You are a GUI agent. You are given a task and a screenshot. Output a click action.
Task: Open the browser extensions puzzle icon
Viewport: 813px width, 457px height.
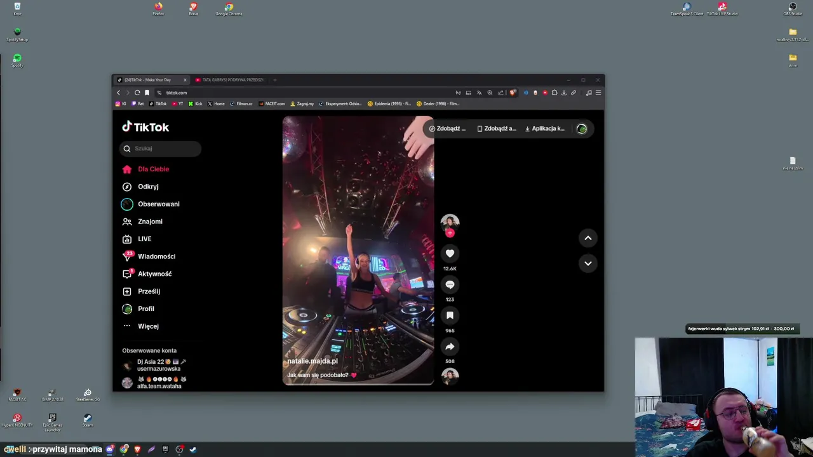554,93
